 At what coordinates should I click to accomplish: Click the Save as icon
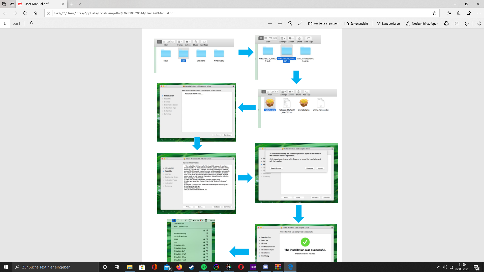tap(467, 23)
